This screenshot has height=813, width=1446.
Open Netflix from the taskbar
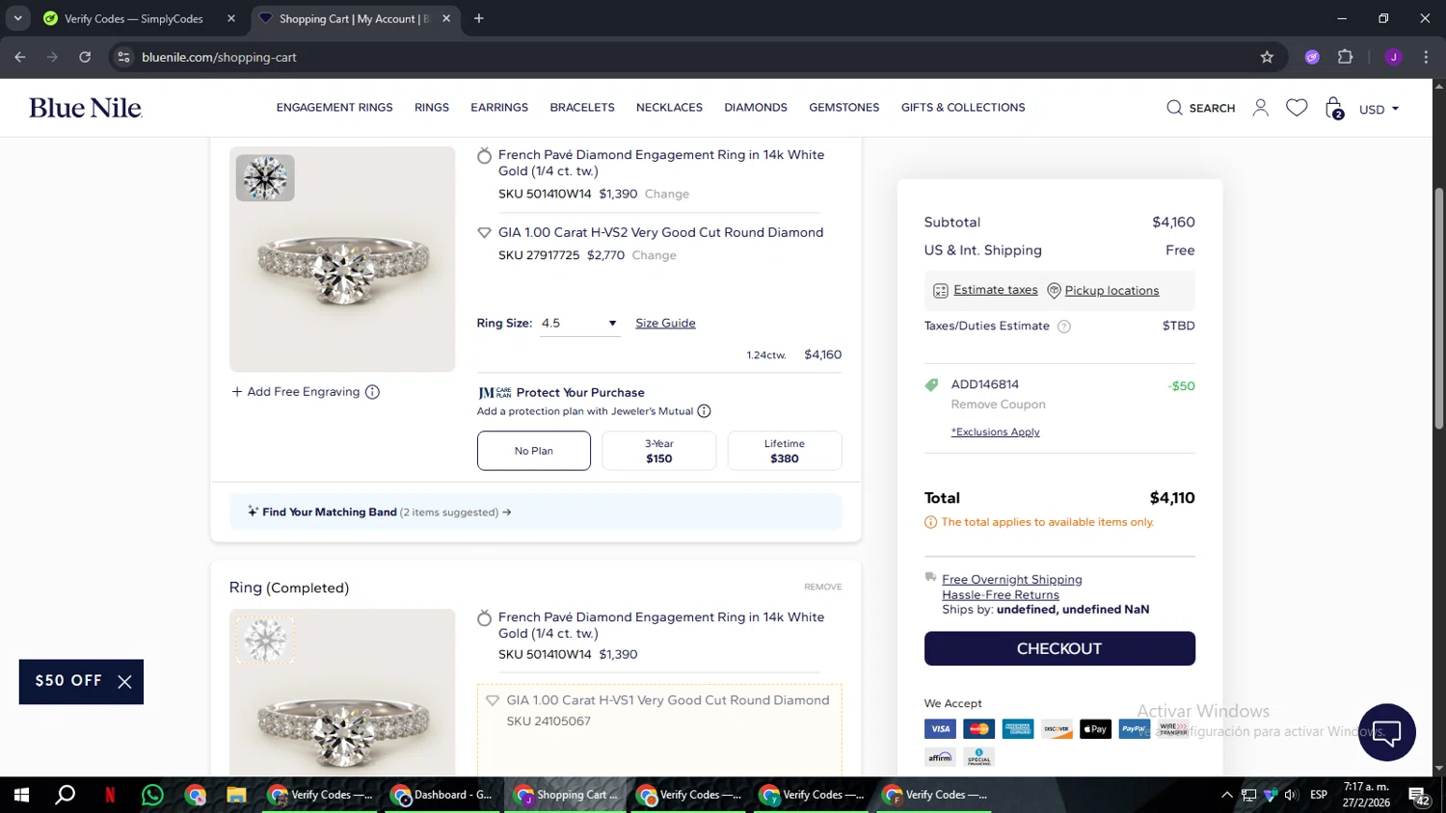[x=110, y=795]
